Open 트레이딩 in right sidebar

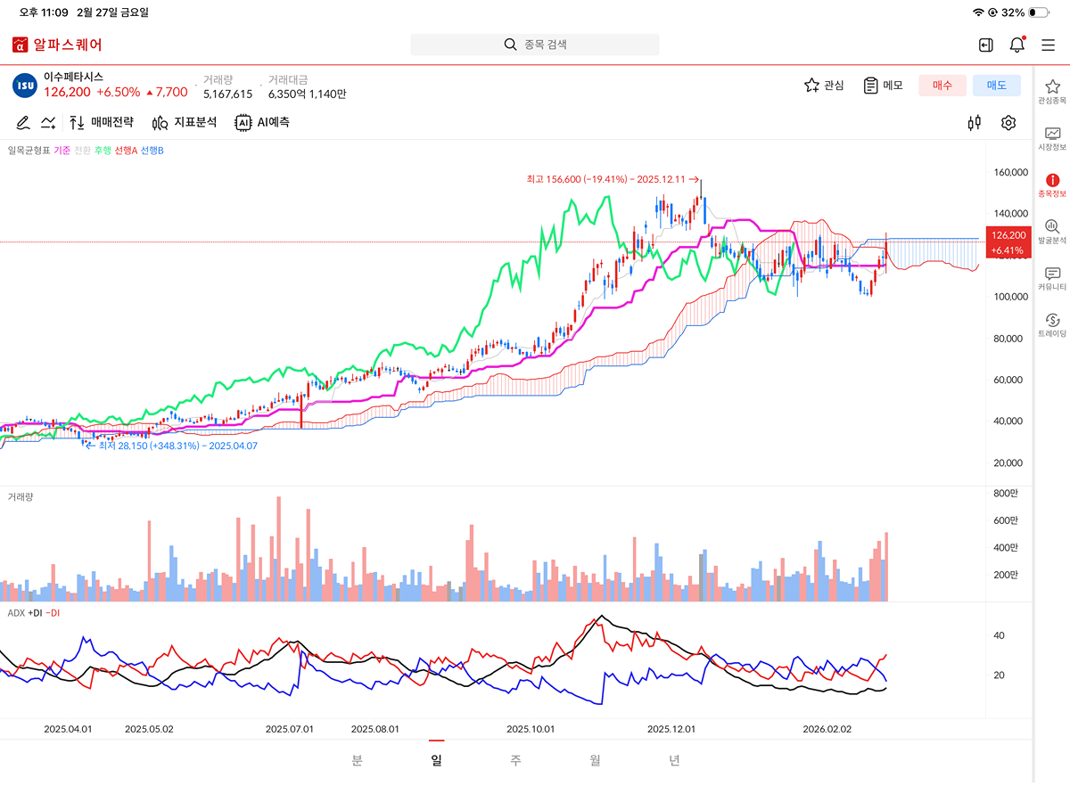1052,325
